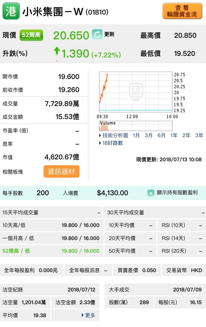Click the 30天平均成交量 label
206x327 pixels.
point(126,212)
